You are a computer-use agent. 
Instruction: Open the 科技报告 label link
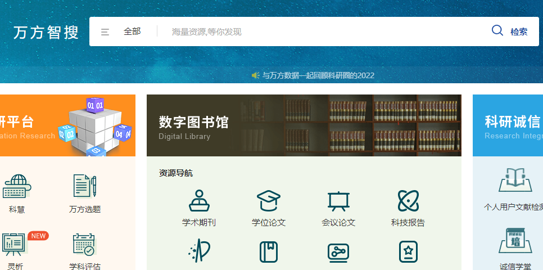408,223
